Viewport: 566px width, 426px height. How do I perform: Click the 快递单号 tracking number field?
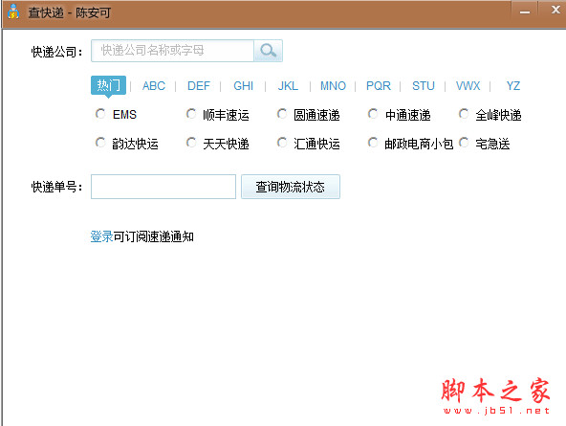point(163,187)
